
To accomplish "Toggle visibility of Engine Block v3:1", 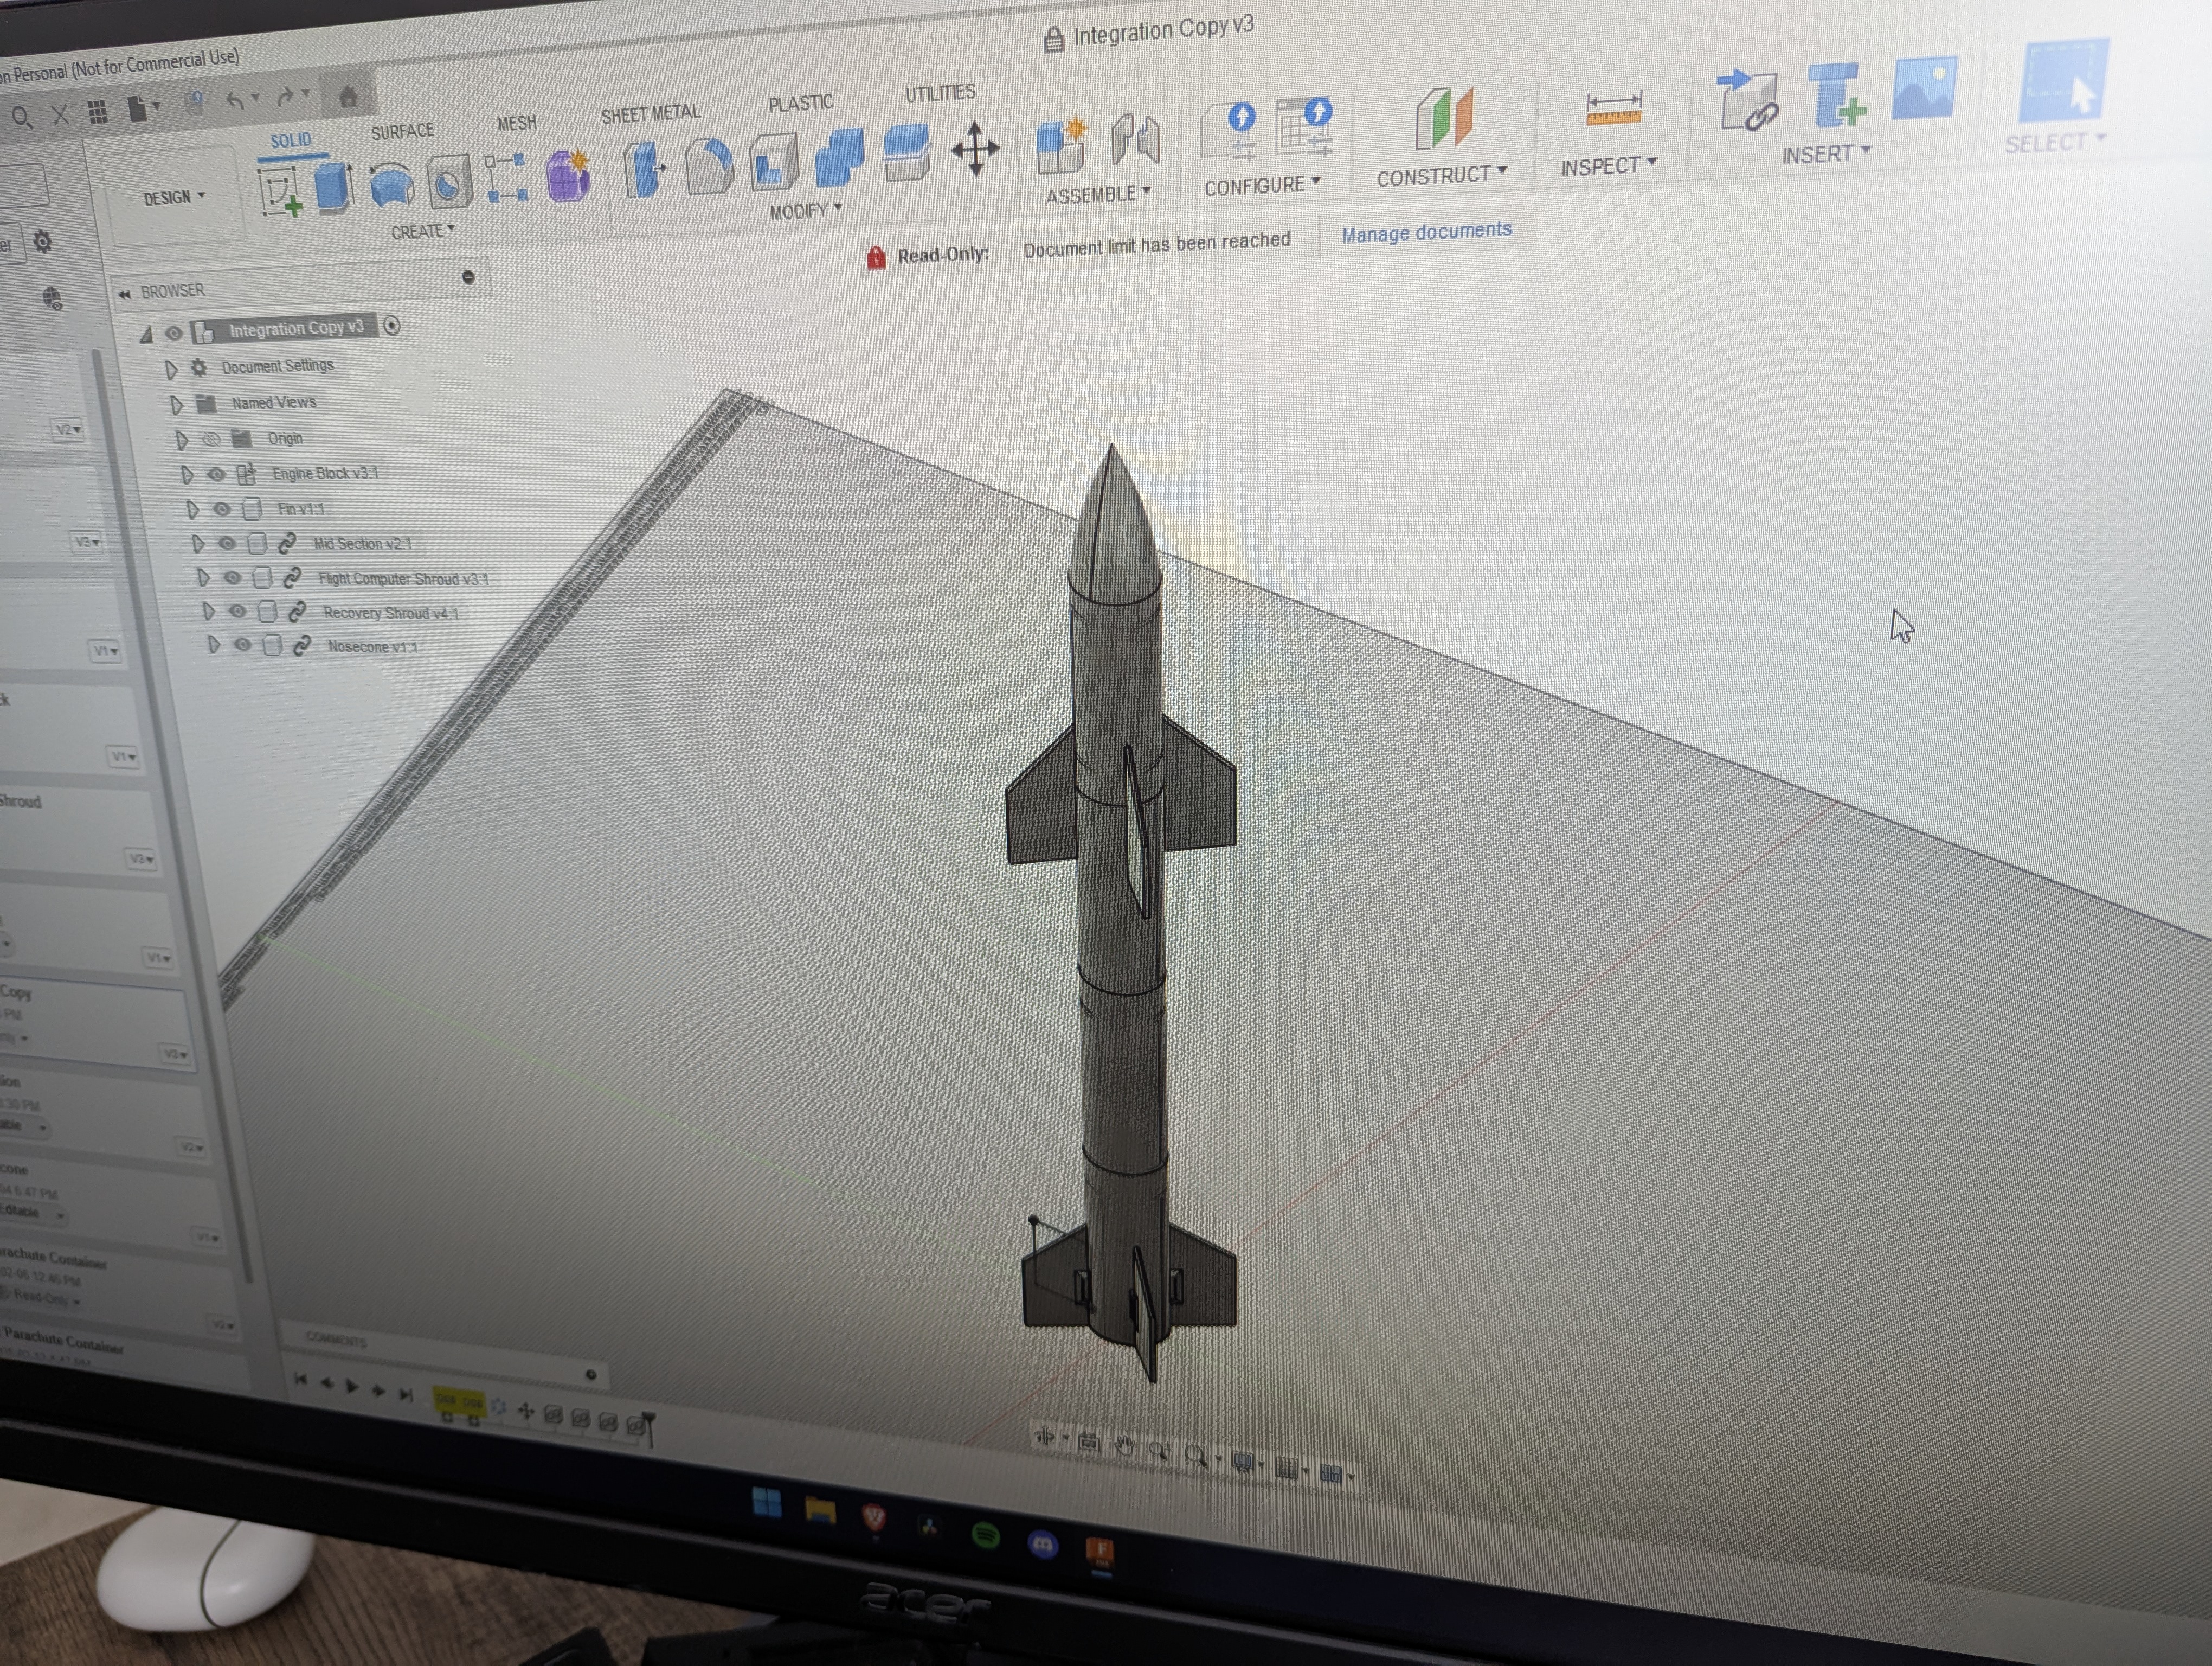I will (x=216, y=475).
